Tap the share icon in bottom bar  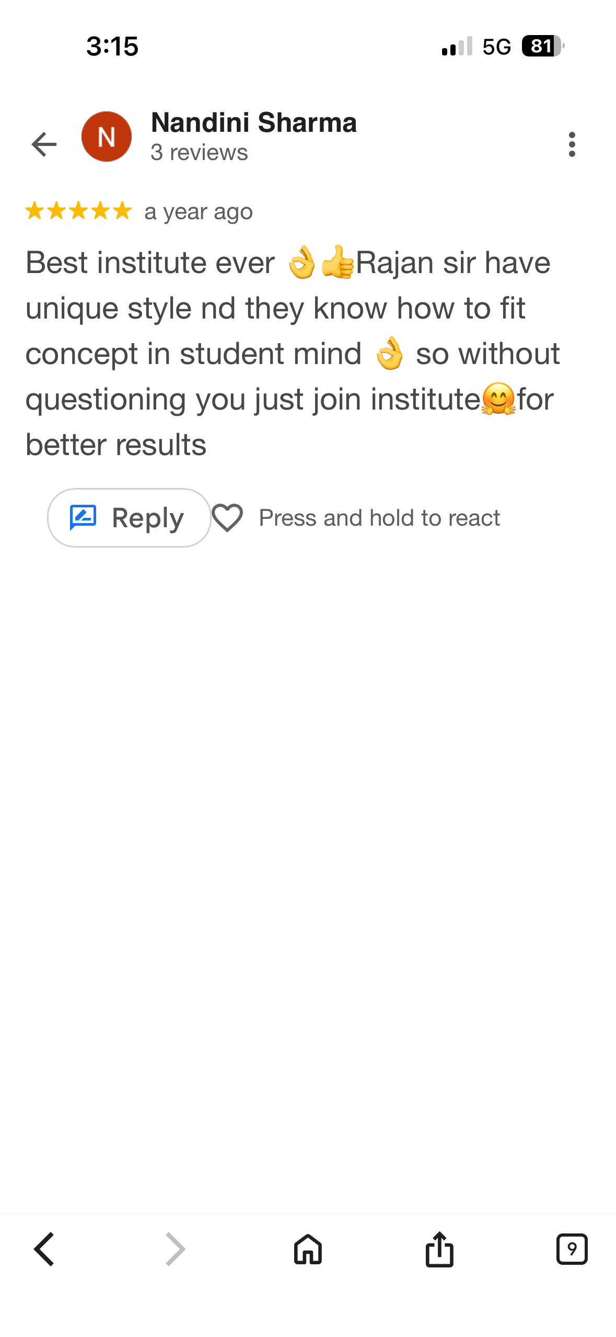[x=439, y=1249]
